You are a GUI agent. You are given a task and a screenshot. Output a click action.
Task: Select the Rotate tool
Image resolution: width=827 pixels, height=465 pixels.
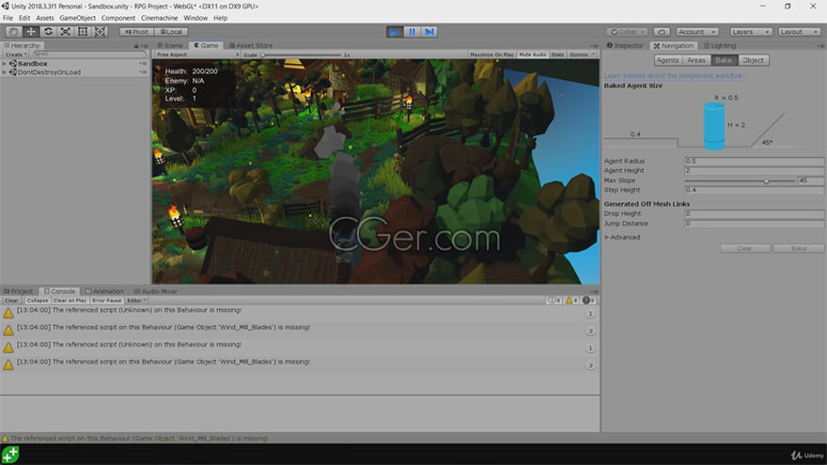coord(48,32)
